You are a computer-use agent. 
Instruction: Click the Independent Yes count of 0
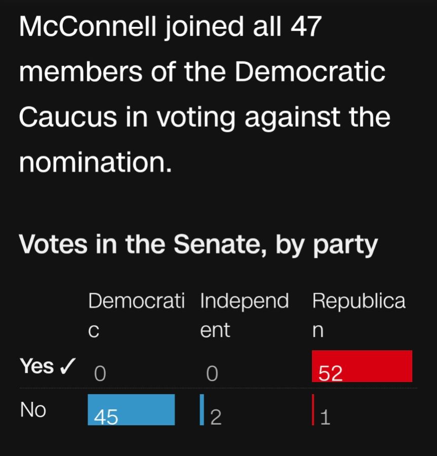click(x=212, y=373)
